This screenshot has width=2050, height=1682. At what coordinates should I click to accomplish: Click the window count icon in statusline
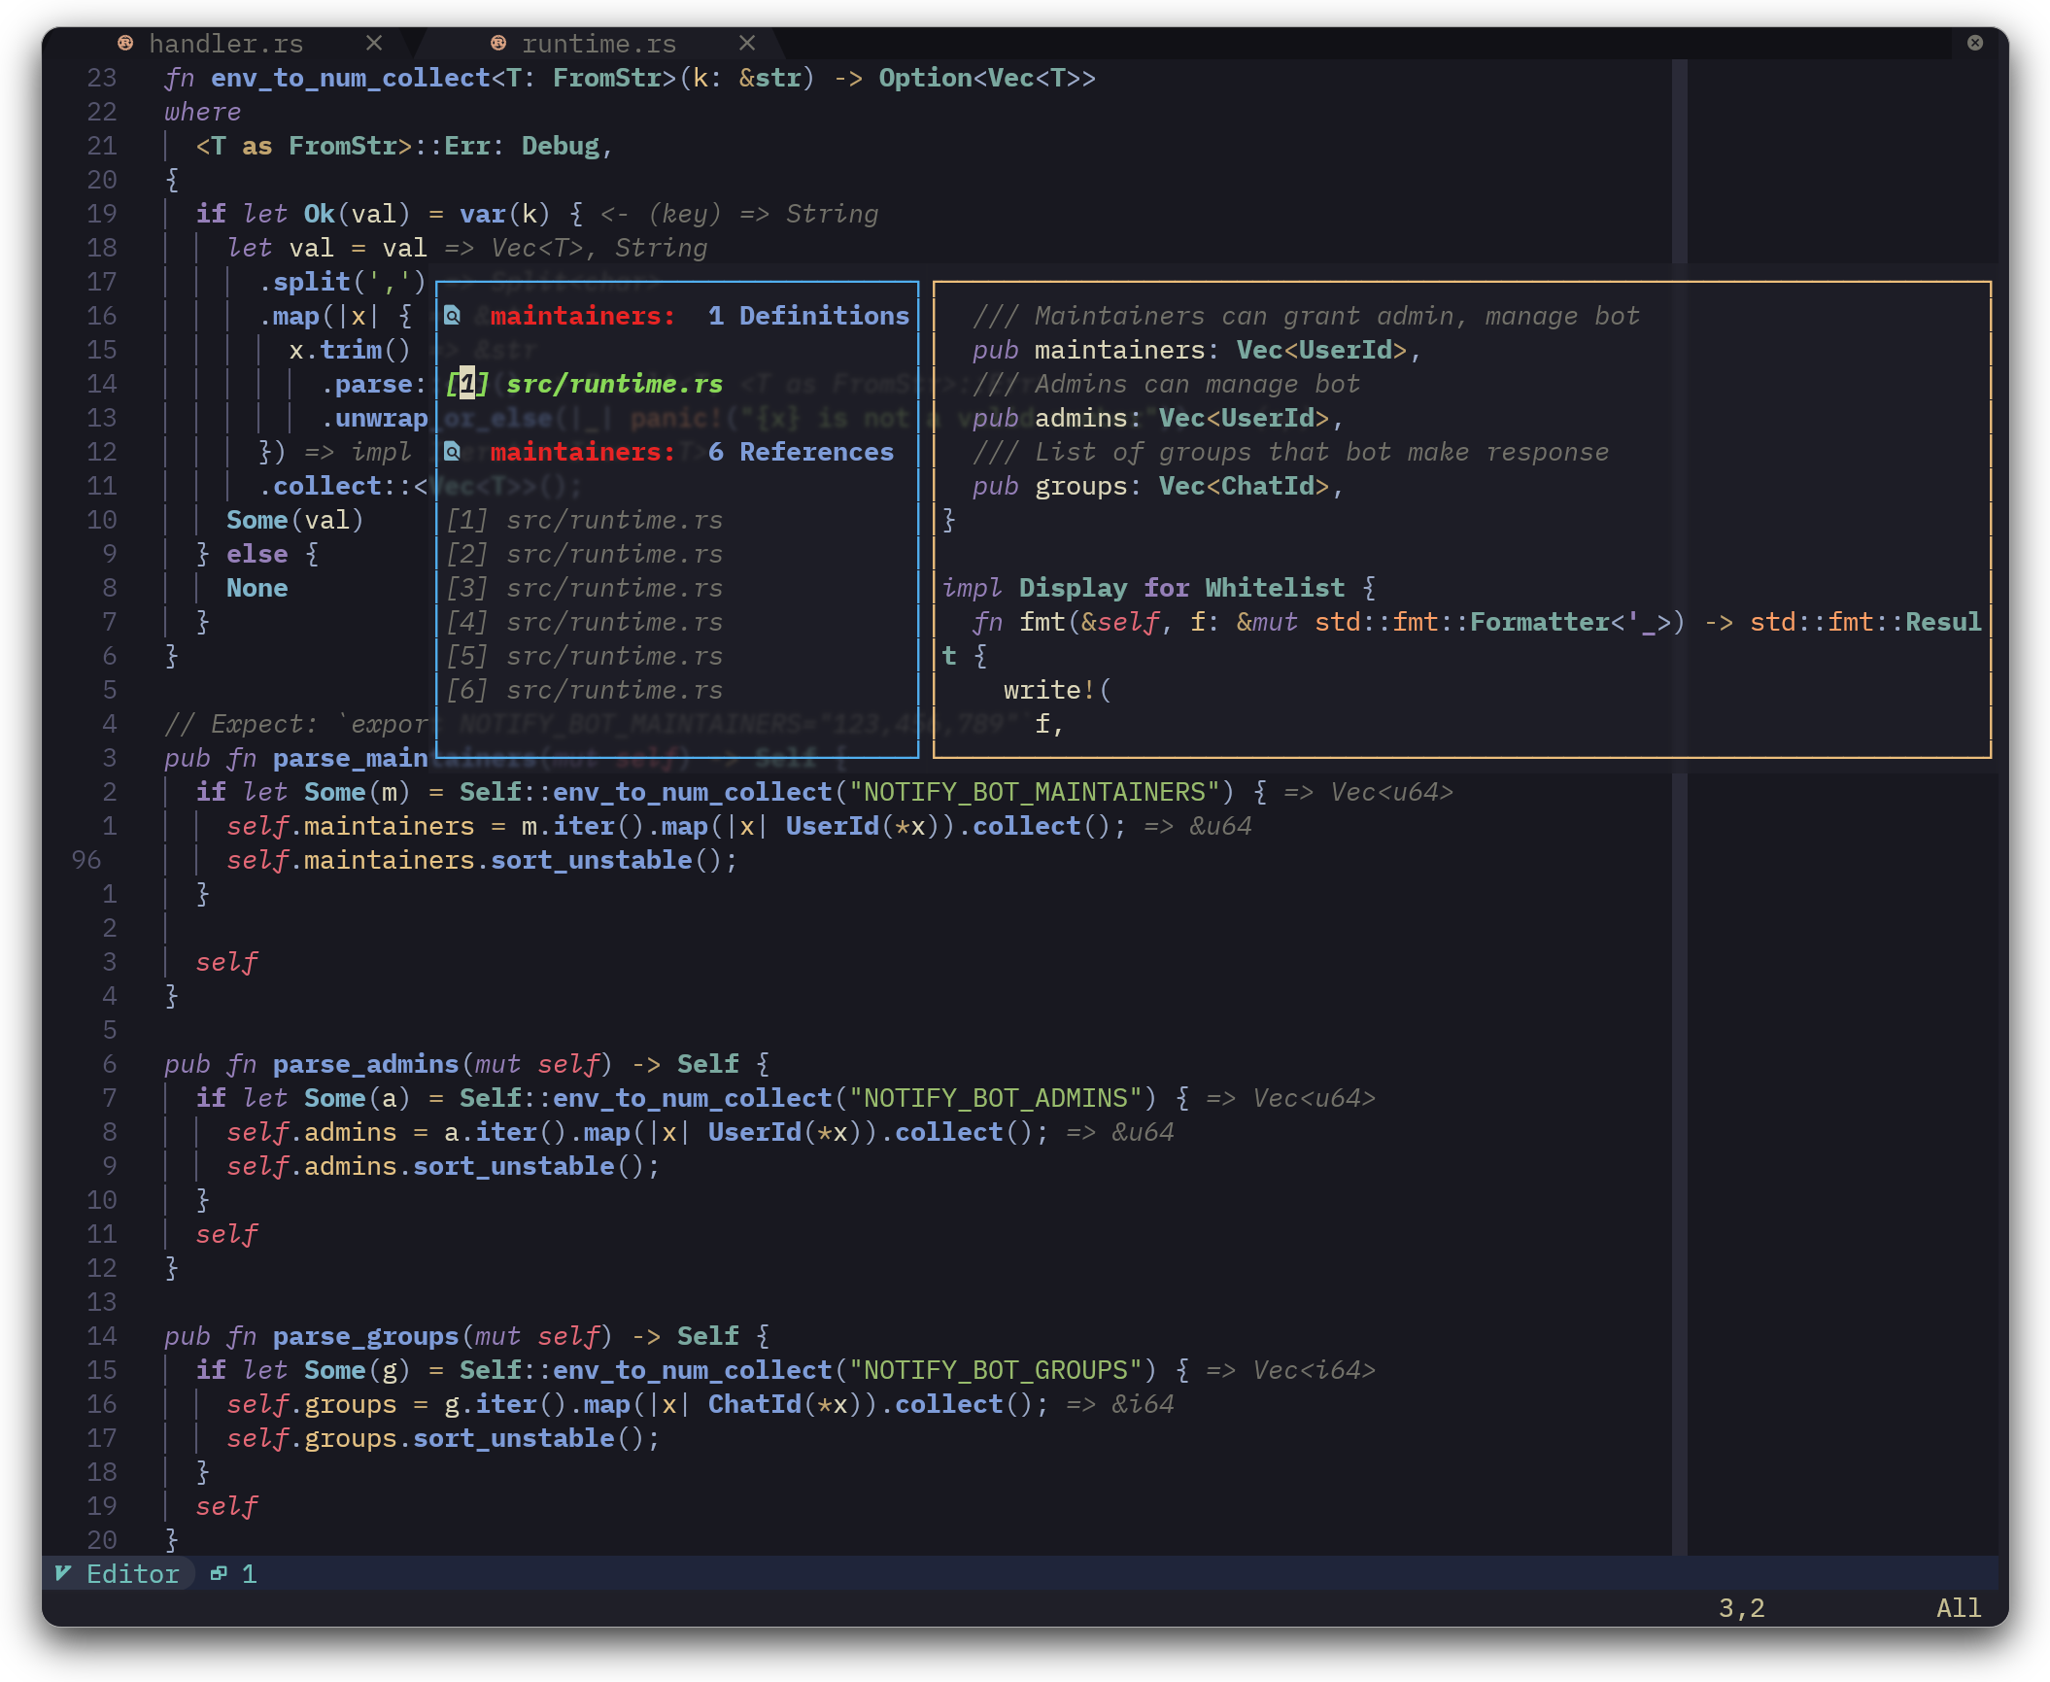point(220,1573)
